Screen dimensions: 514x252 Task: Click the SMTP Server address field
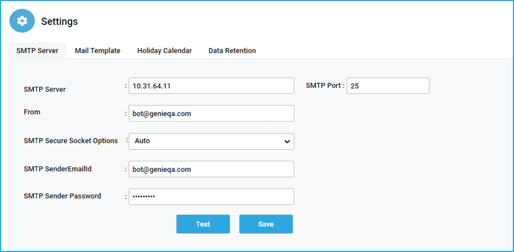pos(211,86)
